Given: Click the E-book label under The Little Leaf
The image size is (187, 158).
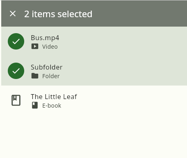Looking at the screenshot, I should point(52,106).
